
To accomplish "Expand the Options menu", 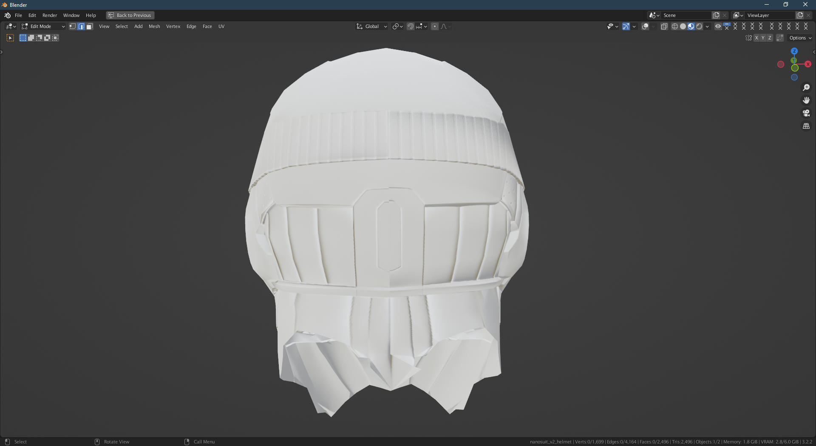I will 799,38.
